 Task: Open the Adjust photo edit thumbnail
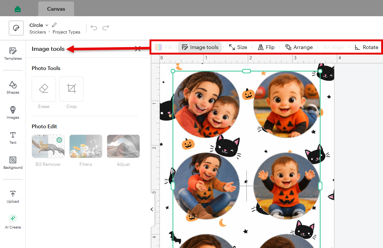123,146
